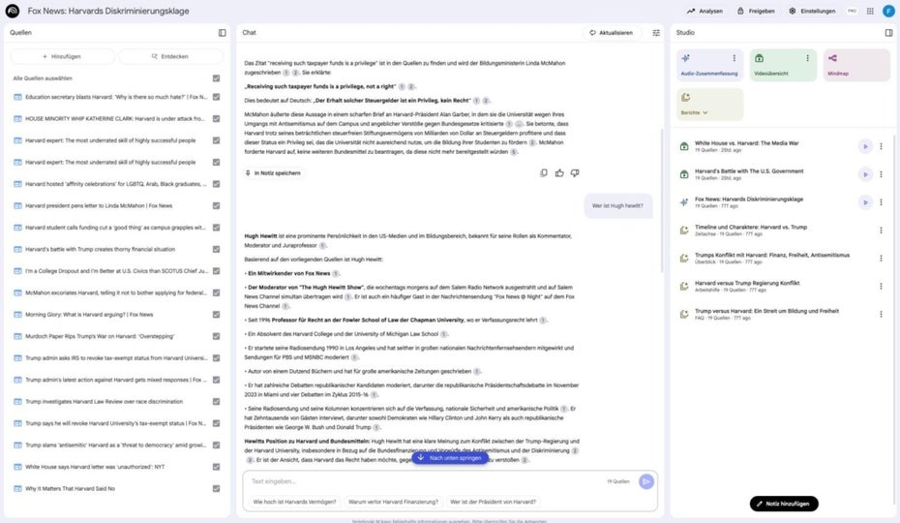The height and width of the screenshot is (523, 900).
Task: Click Aktualisieren in chat header
Action: (612, 33)
